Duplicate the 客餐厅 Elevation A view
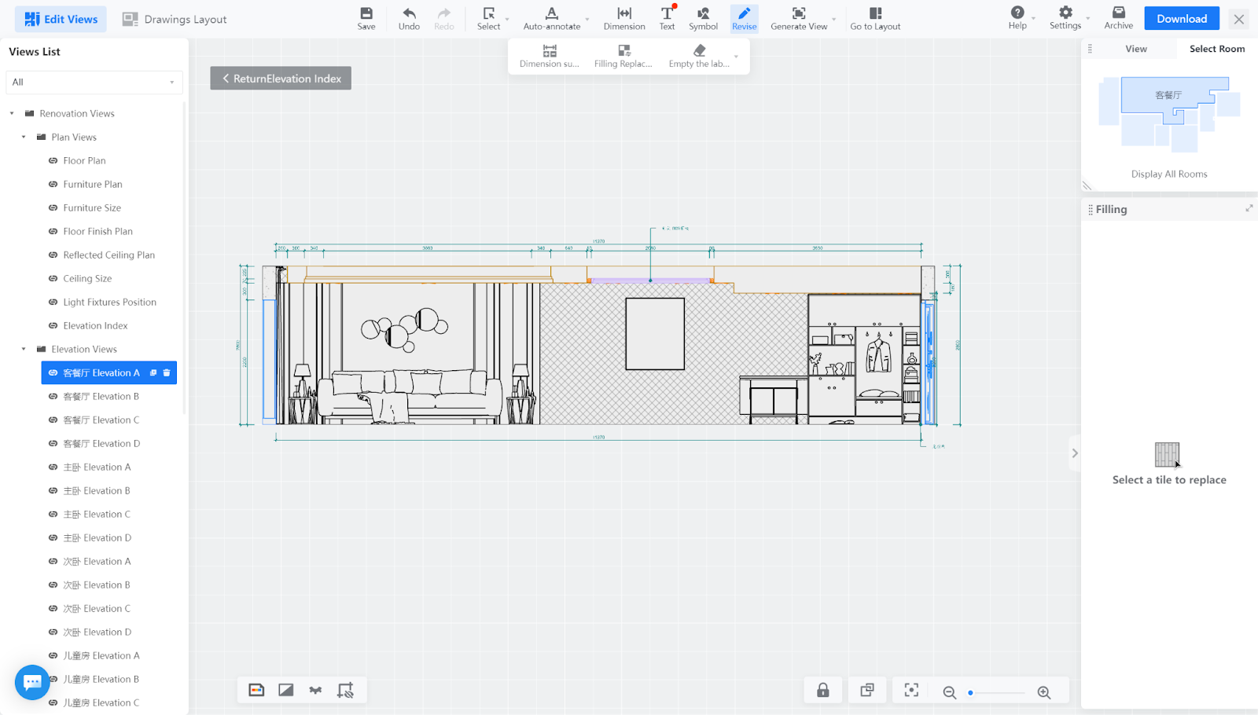 click(x=153, y=372)
